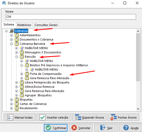
Task: Expand the Etiquetas node
Action: (x=11, y=100)
